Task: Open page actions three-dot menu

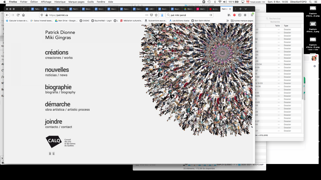Action: pyautogui.click(x=147, y=15)
